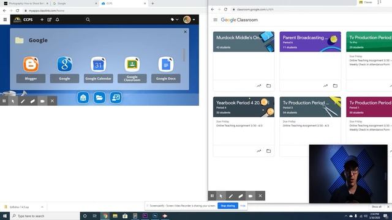Click the plus add-apps icon in ClassLink
Viewport: 392px width, 220px height.
click(42, 20)
